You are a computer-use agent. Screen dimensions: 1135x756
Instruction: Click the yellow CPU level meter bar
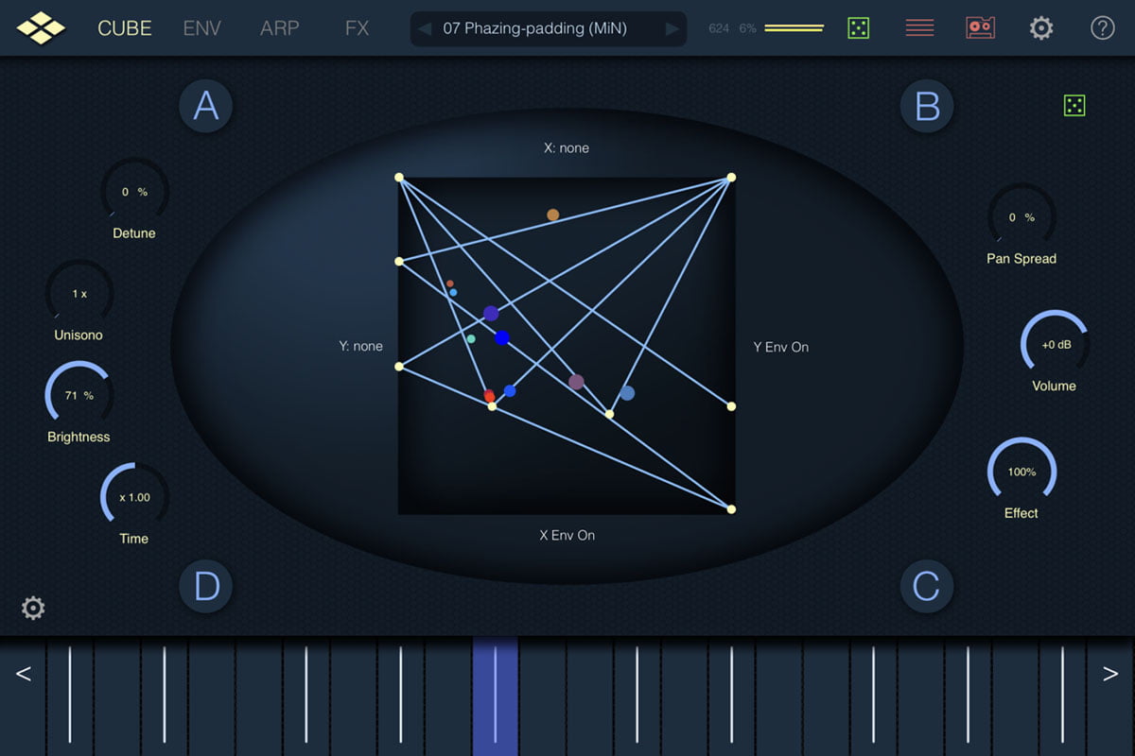[x=794, y=28]
